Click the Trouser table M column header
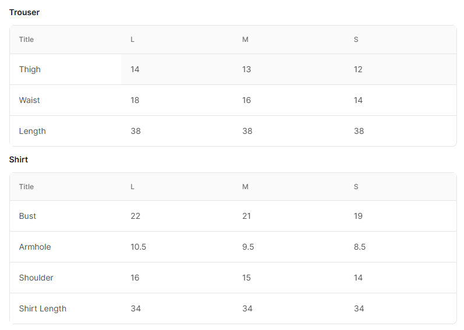Image resolution: width=464 pixels, height=330 pixels. click(245, 40)
